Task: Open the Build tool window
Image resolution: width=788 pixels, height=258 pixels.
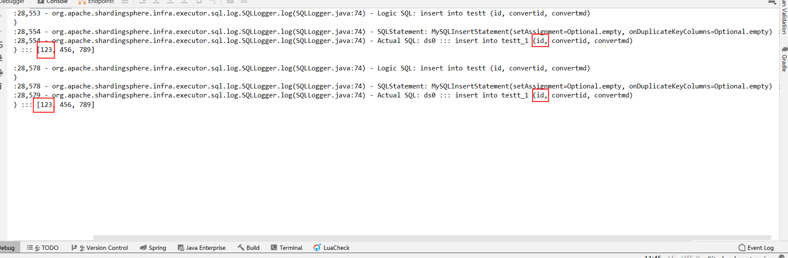Action: (248, 248)
